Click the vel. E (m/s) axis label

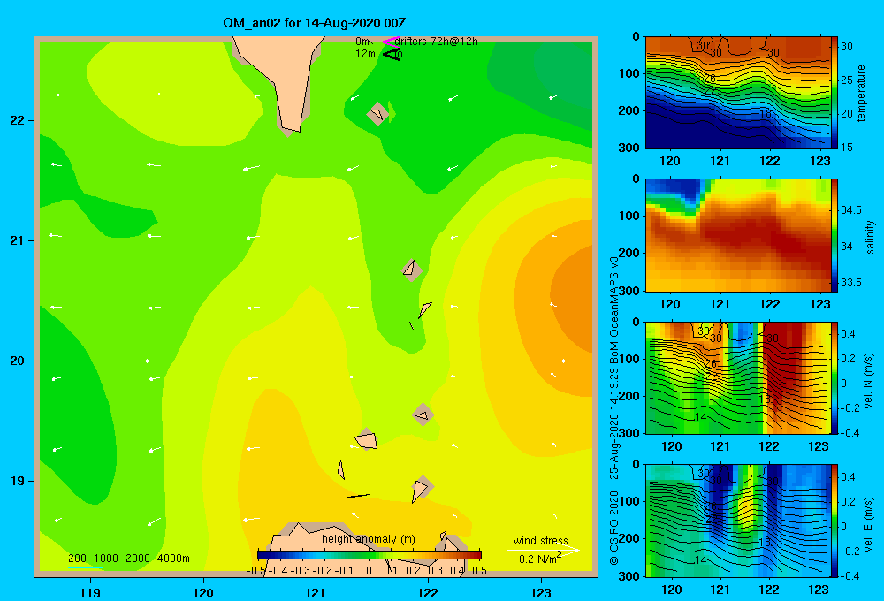[x=869, y=523]
